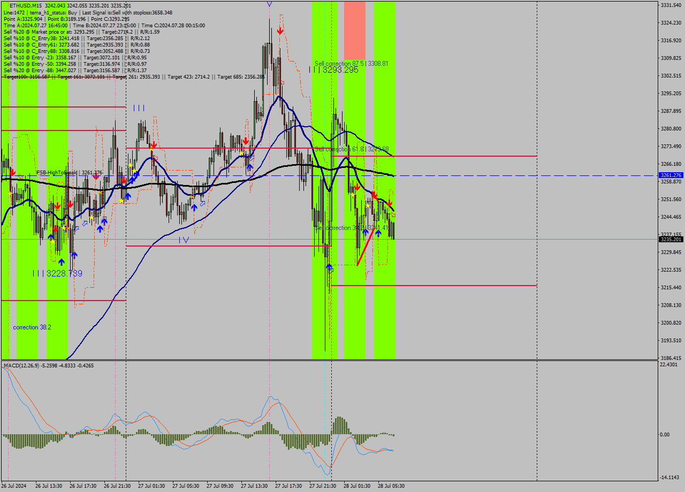Click the '27 Jul 21:30' time label
This screenshot has width=685, height=492.
coord(323,486)
